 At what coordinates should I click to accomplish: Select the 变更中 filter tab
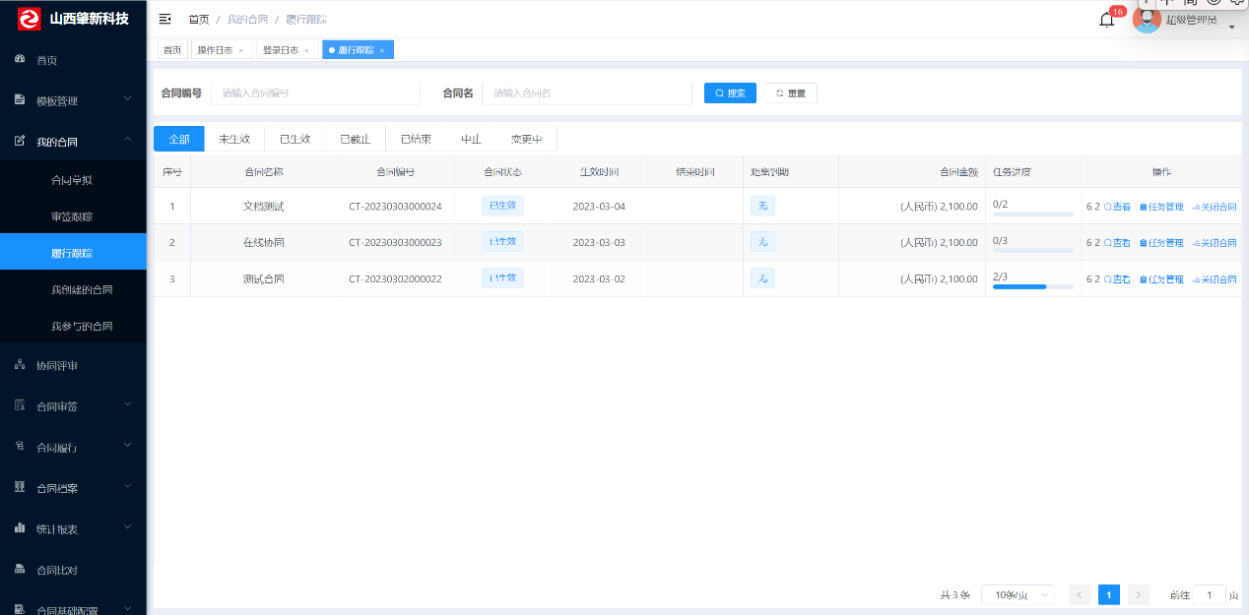pos(526,139)
